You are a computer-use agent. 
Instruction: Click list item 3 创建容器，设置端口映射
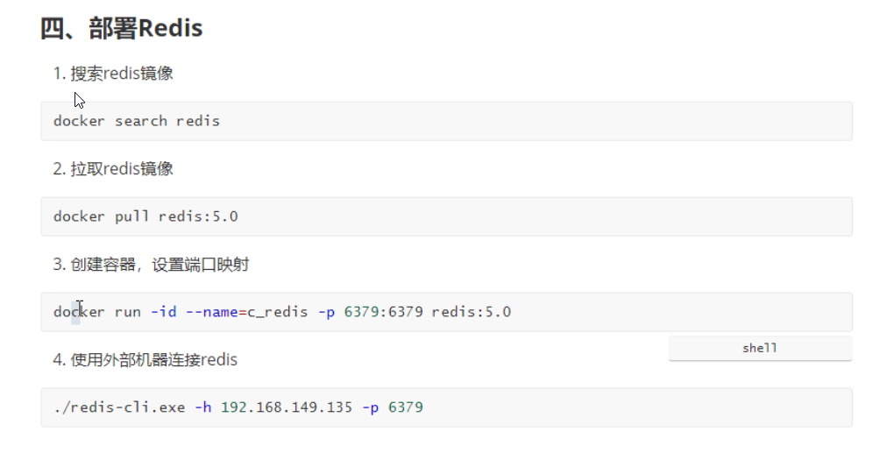[151, 265]
